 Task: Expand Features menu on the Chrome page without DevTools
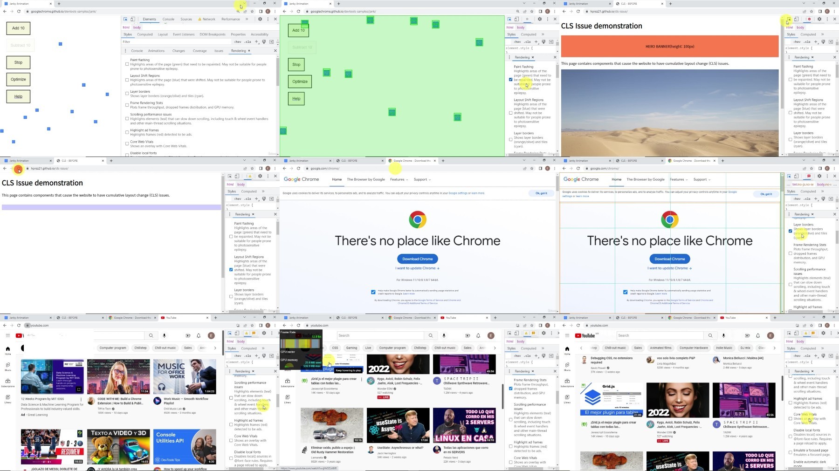point(399,179)
